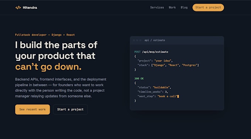Image resolution: width=251 pixels, height=139 pixels.
Task: Click the "next_step": "book a call" line
Action: pos(158,96)
